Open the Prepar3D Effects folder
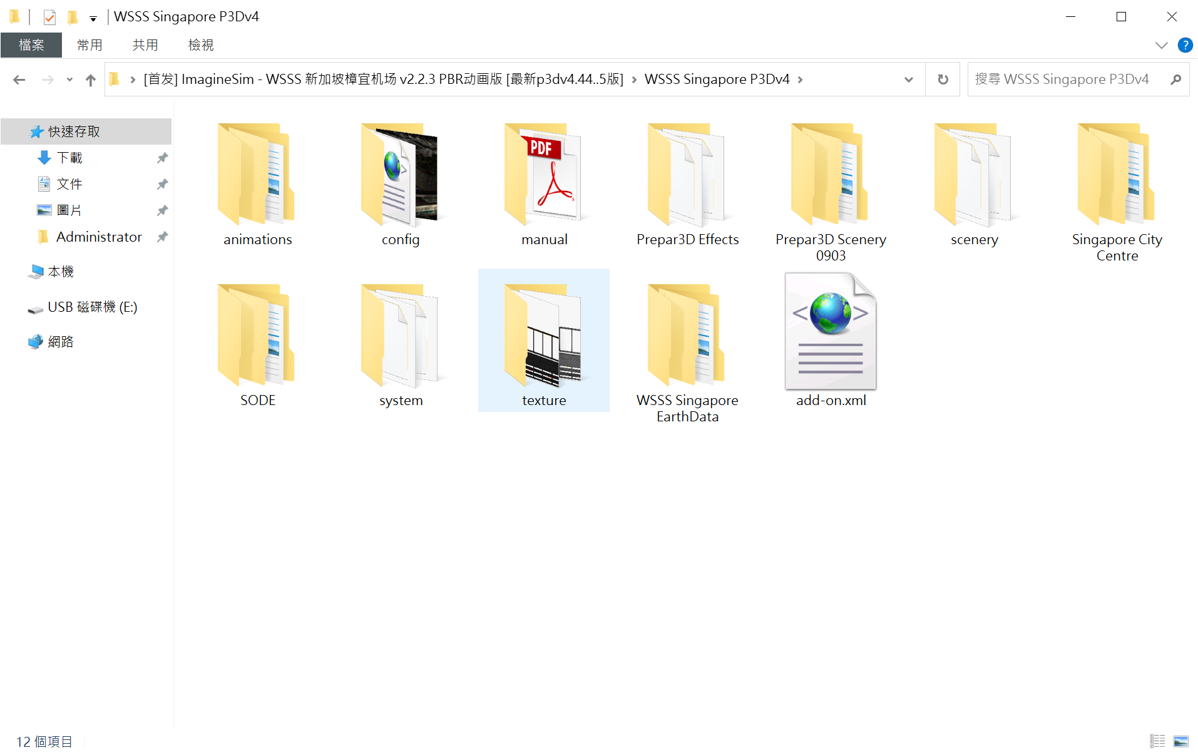Viewport: 1198px width, 755px height. (687, 185)
